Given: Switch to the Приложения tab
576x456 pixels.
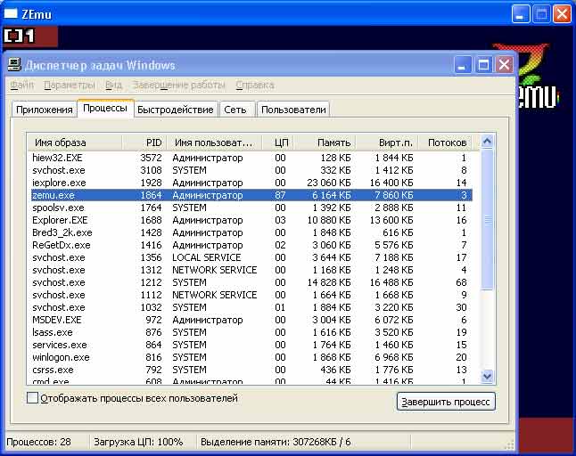Looking at the screenshot, I should click(x=44, y=110).
